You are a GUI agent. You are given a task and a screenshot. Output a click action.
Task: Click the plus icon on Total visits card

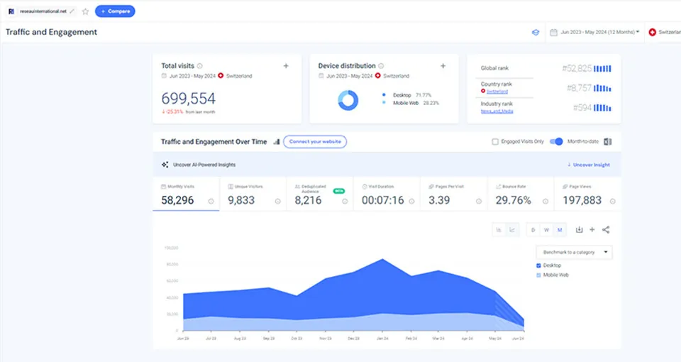pyautogui.click(x=286, y=66)
